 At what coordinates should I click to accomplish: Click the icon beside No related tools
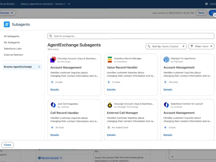click(109, 128)
